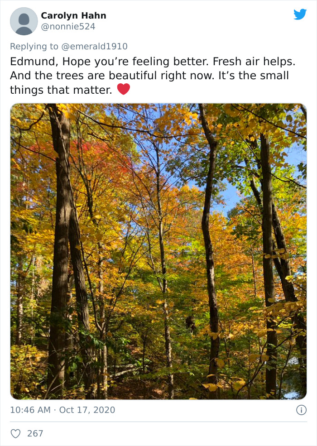The image size is (317, 446).
Task: Open the @emerald1910 mention link
Action: point(95,46)
